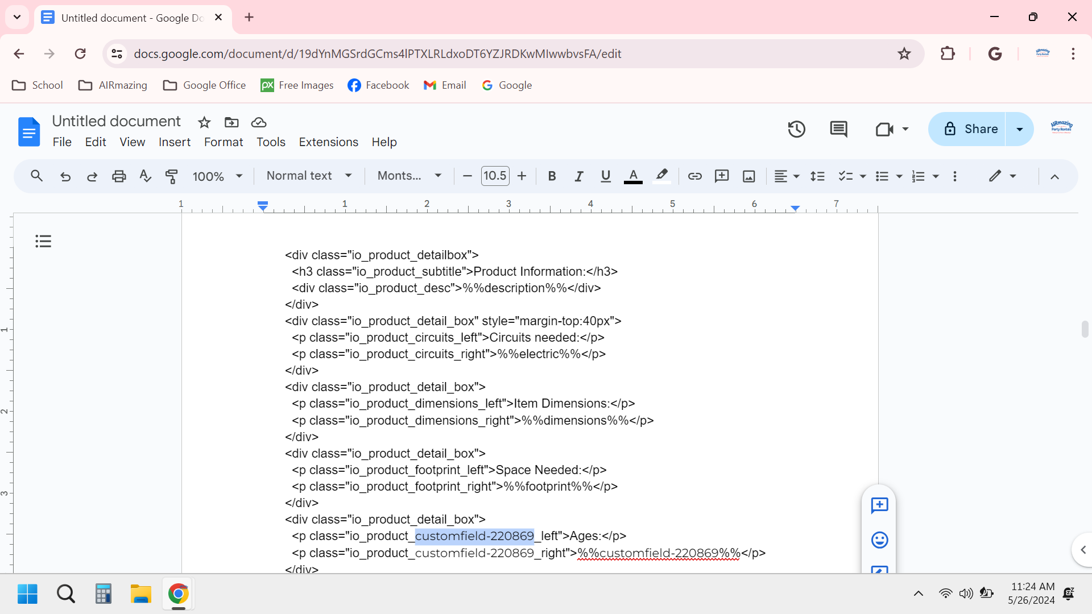The height and width of the screenshot is (614, 1092).
Task: Open the Free Images bookmark
Action: point(297,85)
